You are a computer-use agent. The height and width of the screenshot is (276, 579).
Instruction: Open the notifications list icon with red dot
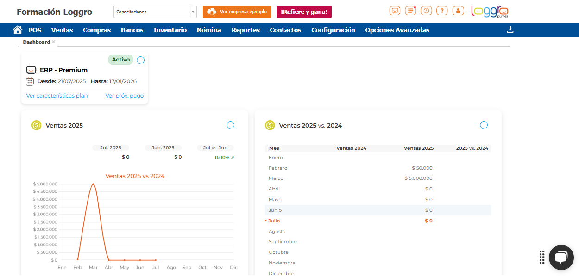(410, 11)
